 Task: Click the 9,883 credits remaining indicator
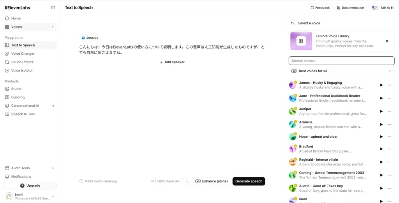98,181
